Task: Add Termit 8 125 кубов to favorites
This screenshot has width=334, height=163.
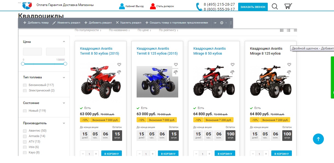Action: click(176, 65)
